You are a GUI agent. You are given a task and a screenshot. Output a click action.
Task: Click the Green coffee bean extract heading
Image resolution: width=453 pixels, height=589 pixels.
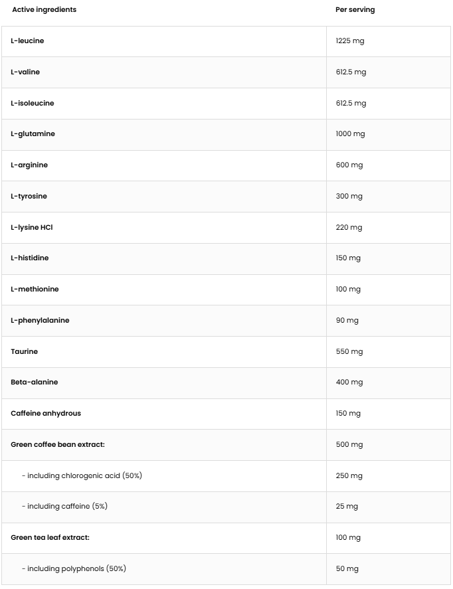pyautogui.click(x=58, y=445)
